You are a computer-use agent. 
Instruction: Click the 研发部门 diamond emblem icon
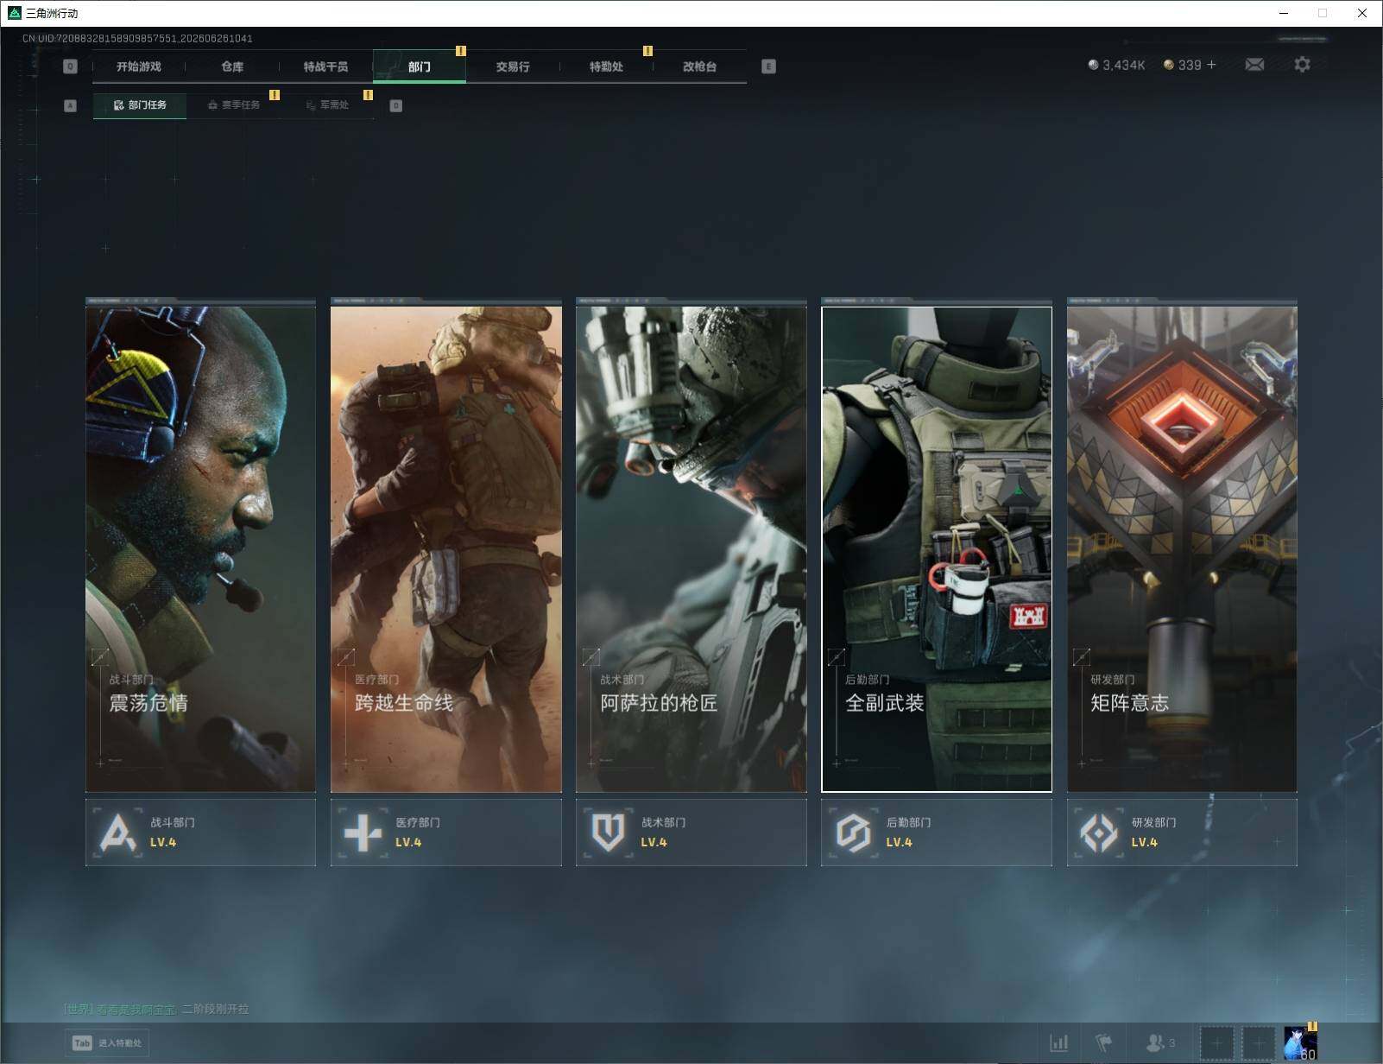pyautogui.click(x=1098, y=833)
